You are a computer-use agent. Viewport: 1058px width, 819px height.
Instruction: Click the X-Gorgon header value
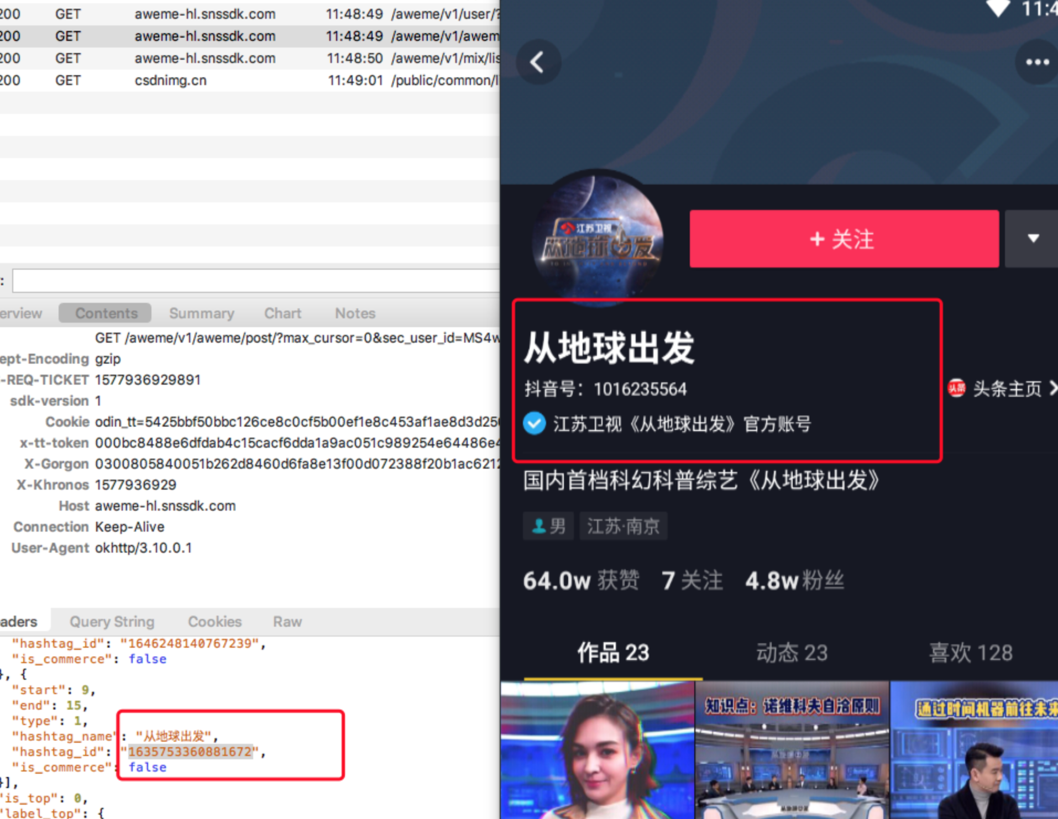(297, 464)
